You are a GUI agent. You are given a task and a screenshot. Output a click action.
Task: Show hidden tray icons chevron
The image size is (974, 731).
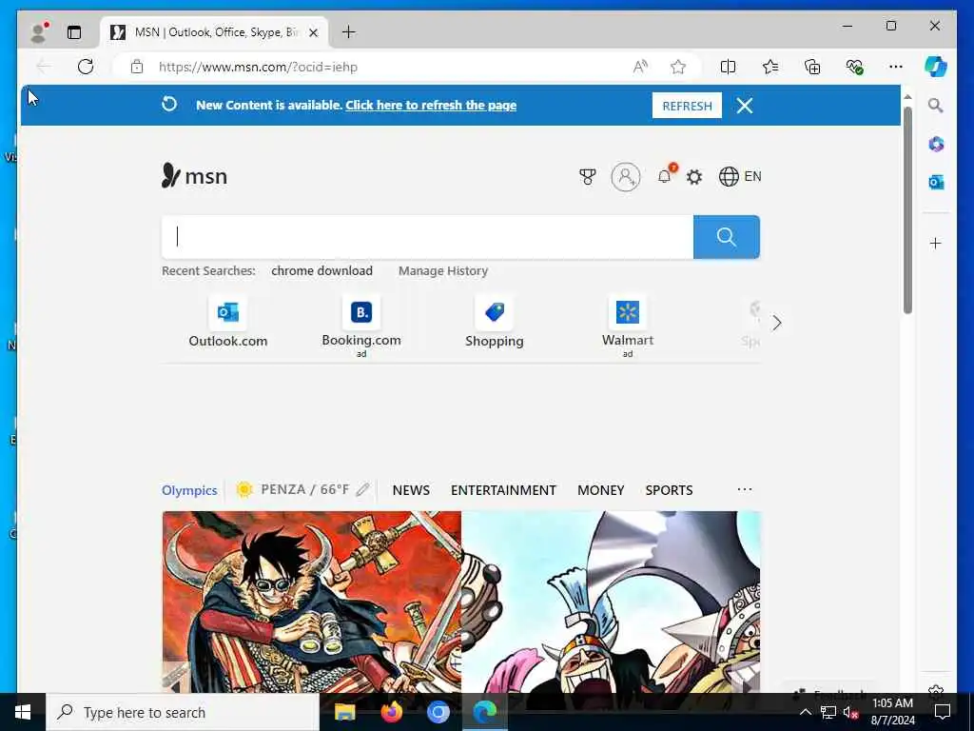click(x=805, y=712)
